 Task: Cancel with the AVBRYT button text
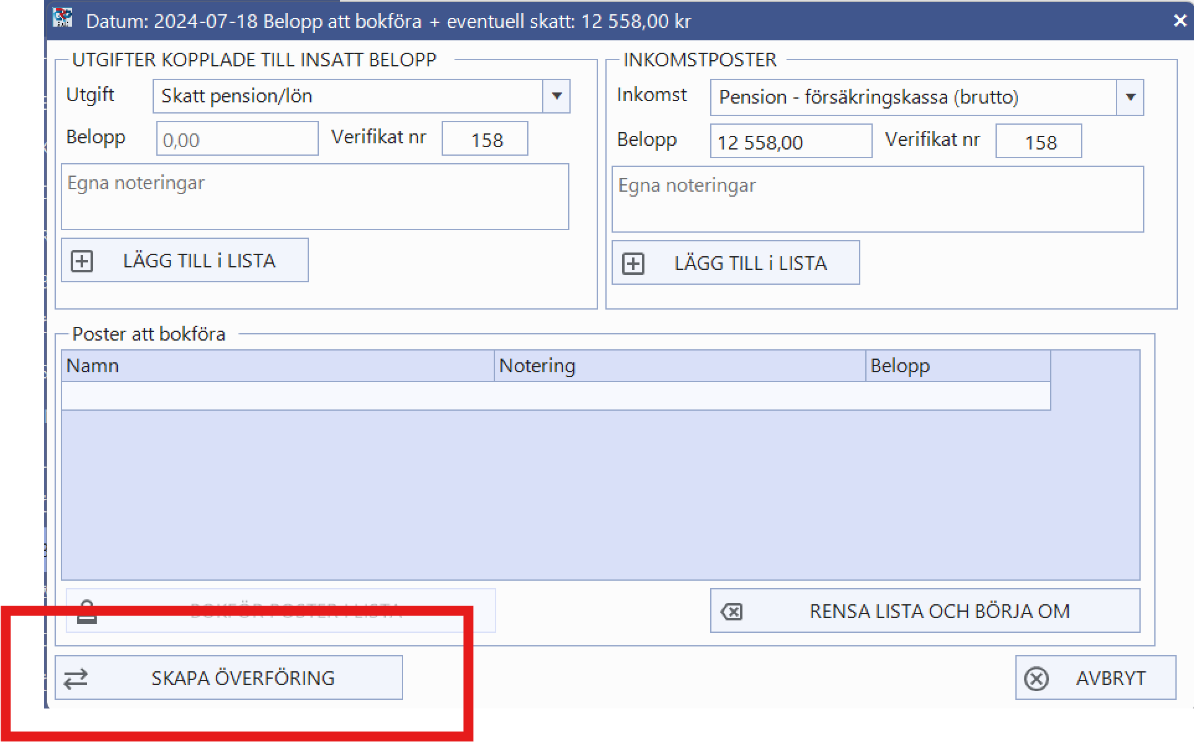point(1110,679)
